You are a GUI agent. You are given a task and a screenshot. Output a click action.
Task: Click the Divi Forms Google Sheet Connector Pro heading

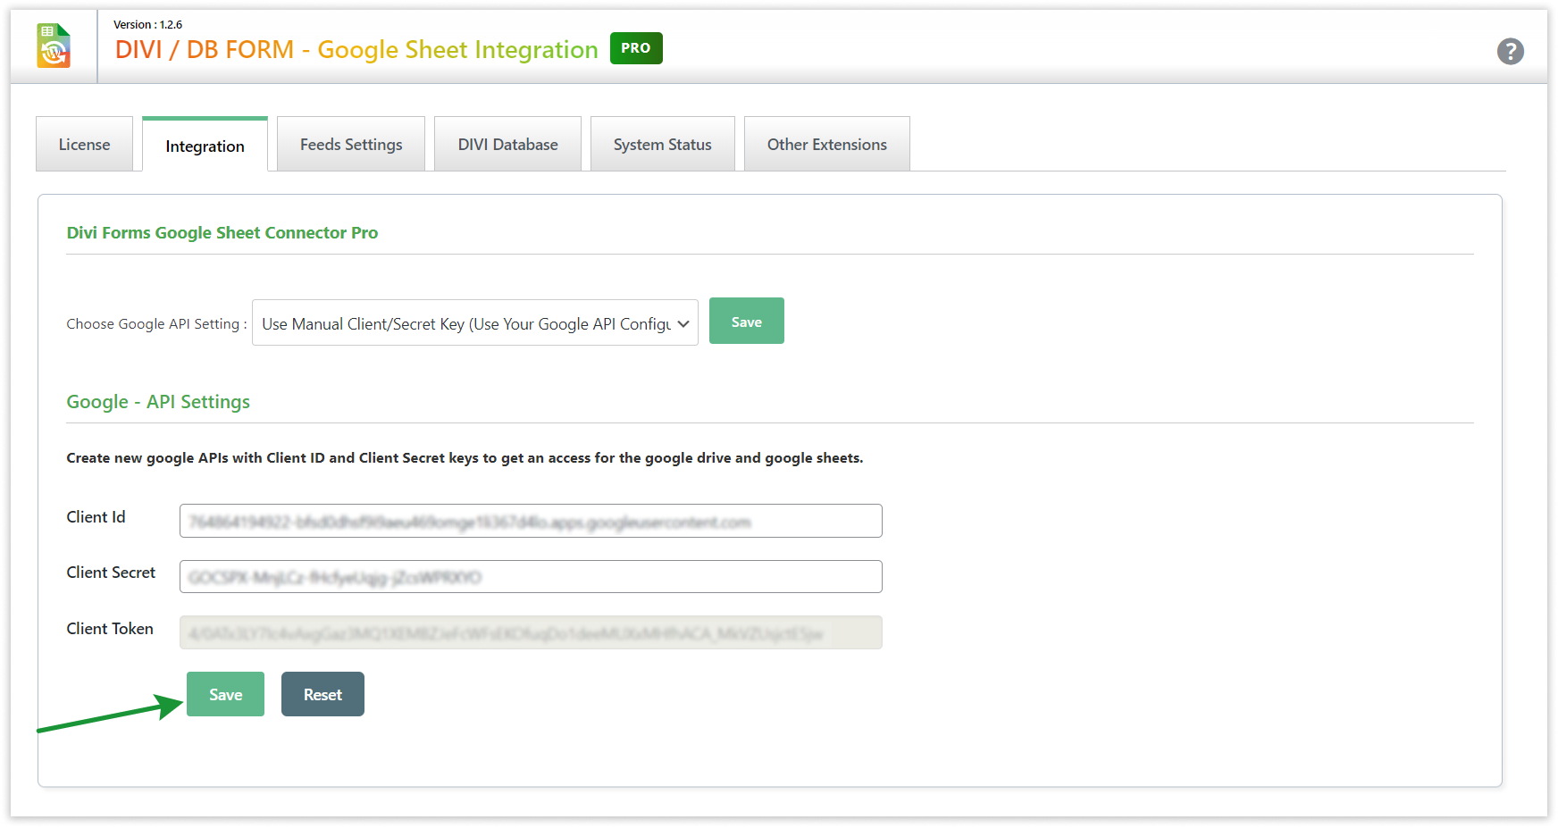coord(222,233)
